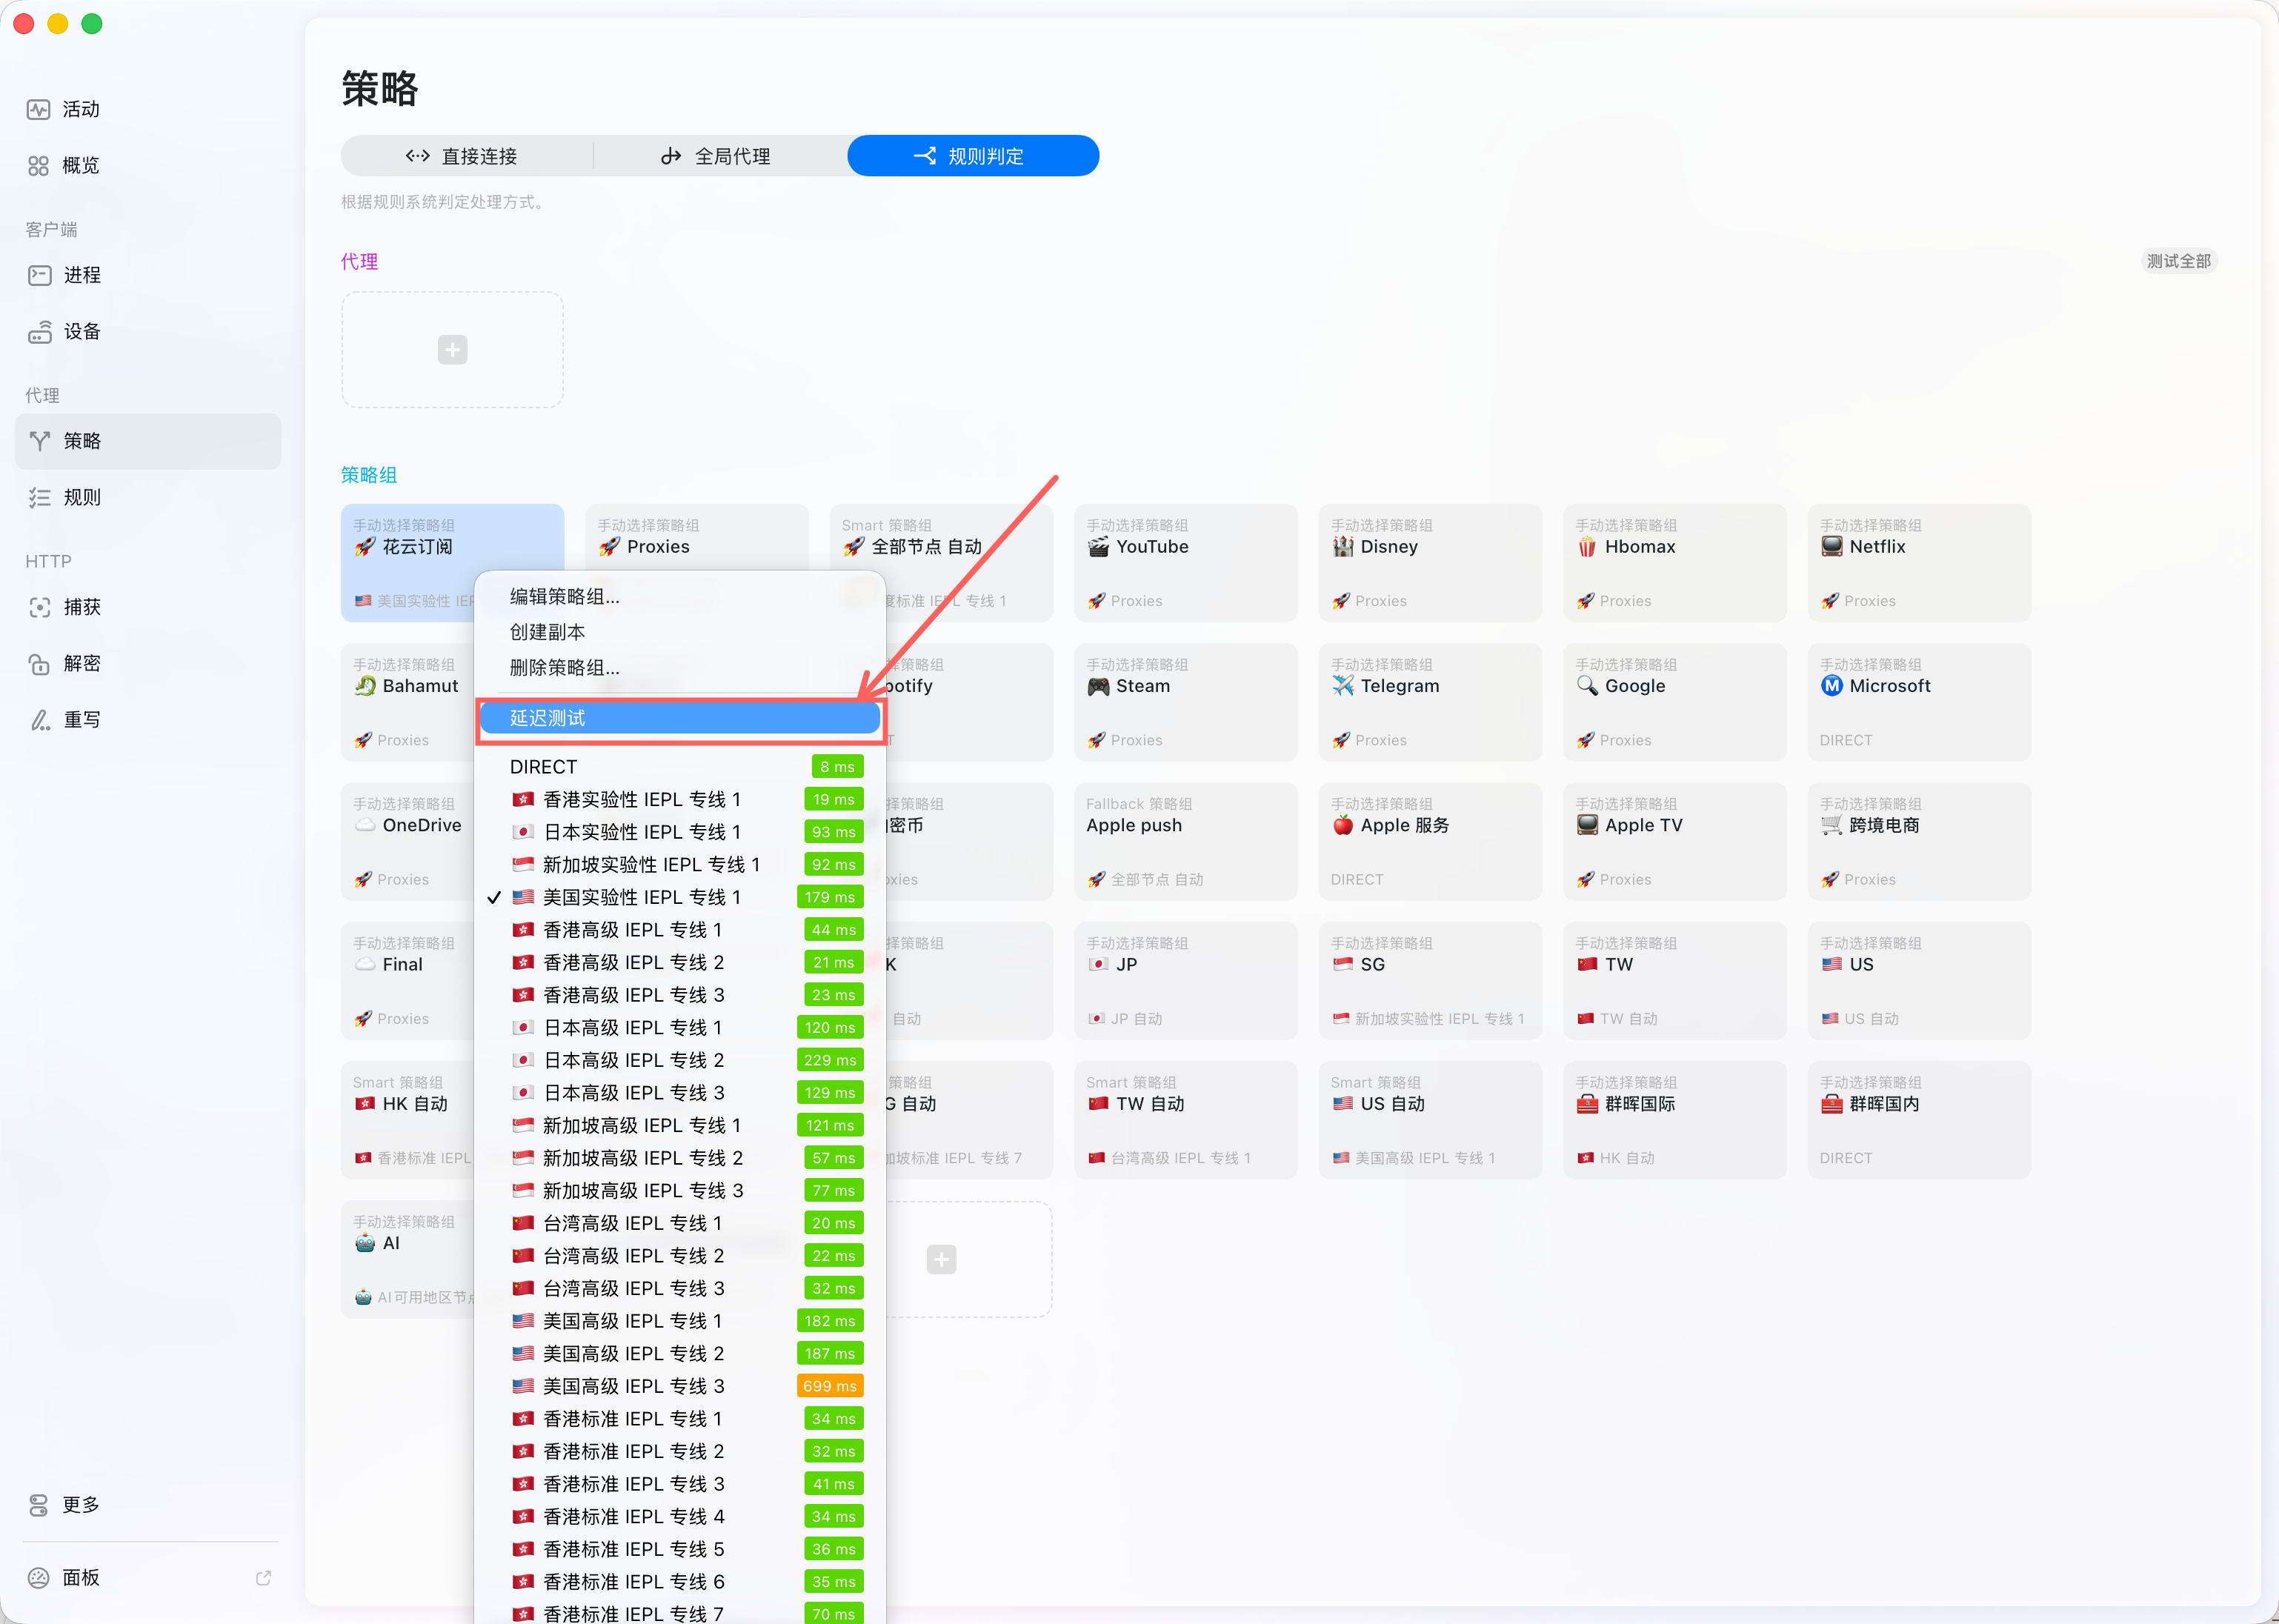The height and width of the screenshot is (1624, 2279).
Task: Click the 面板 dashboard icon
Action: click(x=39, y=1577)
